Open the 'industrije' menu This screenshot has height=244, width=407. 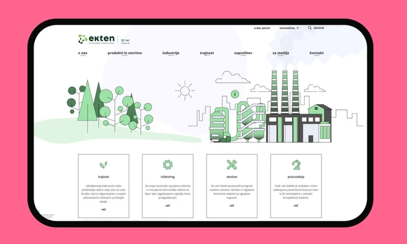click(x=171, y=53)
